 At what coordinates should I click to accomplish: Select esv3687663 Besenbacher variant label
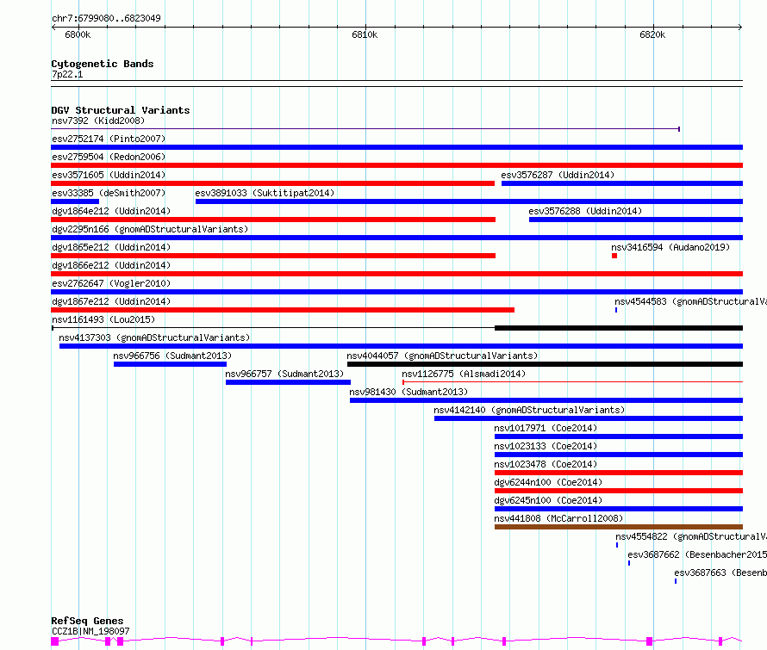(720, 573)
